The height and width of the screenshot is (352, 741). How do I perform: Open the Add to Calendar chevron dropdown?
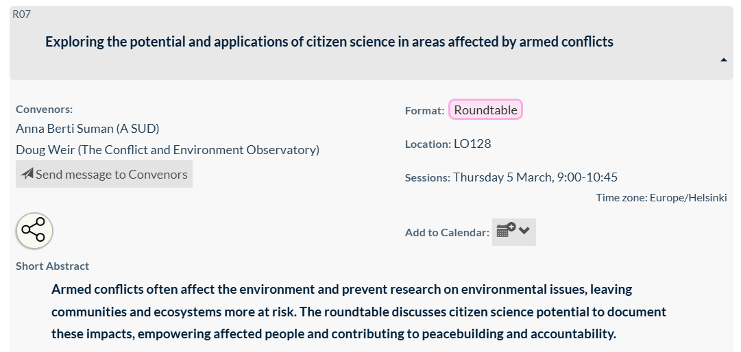[524, 231]
